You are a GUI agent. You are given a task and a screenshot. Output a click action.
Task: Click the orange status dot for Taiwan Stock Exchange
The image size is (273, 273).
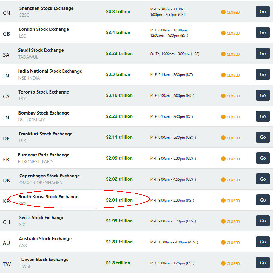[223, 263]
